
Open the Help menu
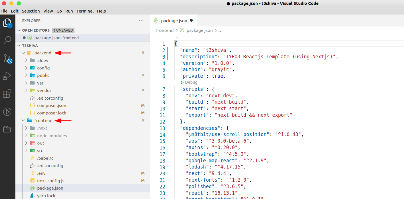click(102, 11)
